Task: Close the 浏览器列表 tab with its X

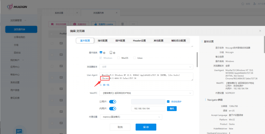Action: (x=117, y=13)
